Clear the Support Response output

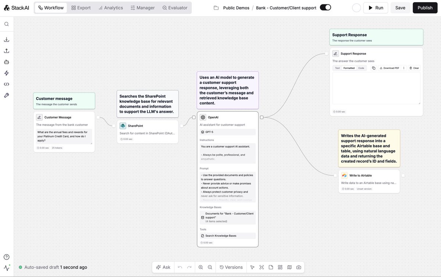point(414,68)
